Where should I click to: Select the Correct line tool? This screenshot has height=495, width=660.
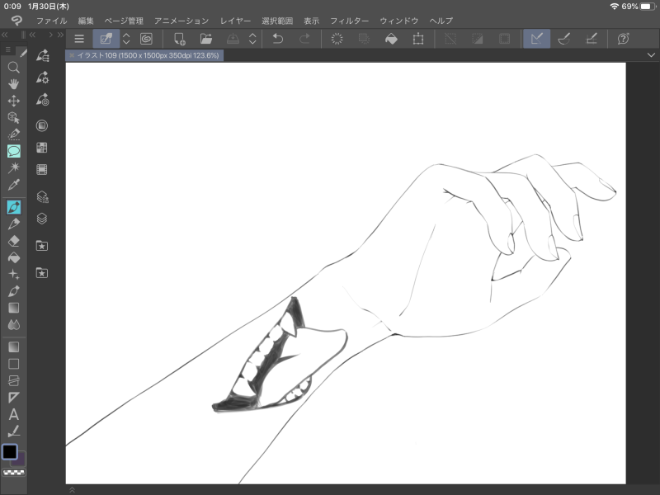(13, 431)
